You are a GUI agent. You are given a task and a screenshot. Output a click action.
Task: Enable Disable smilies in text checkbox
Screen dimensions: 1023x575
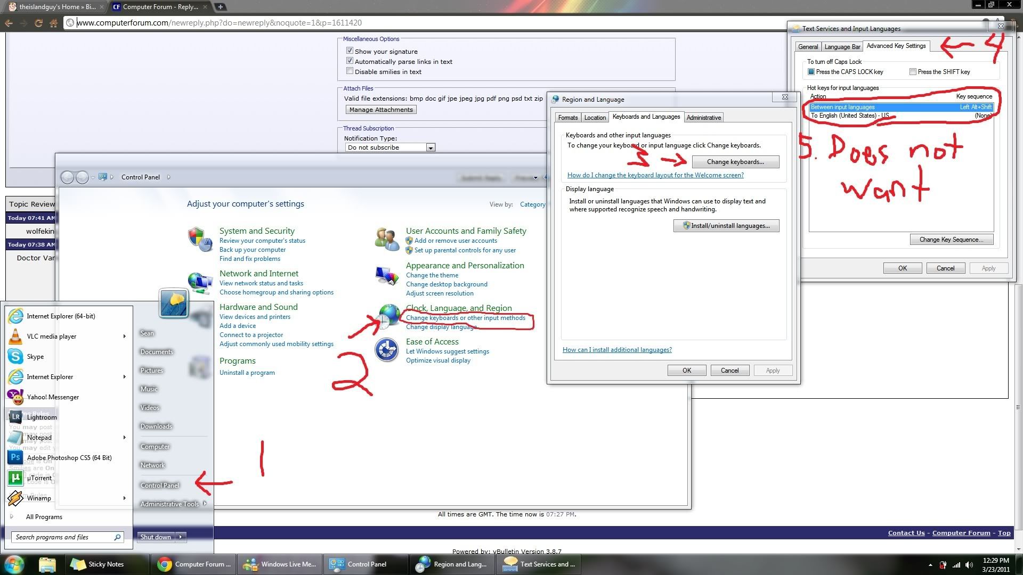click(x=350, y=71)
